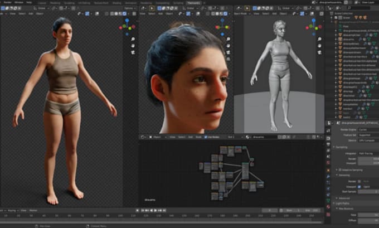The height and width of the screenshot is (228, 379).
Task: Open Marker menu in timeline header
Action: (x=33, y=211)
